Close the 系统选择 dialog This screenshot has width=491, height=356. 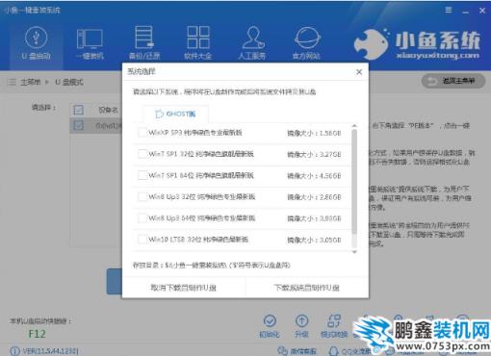[x=359, y=72]
